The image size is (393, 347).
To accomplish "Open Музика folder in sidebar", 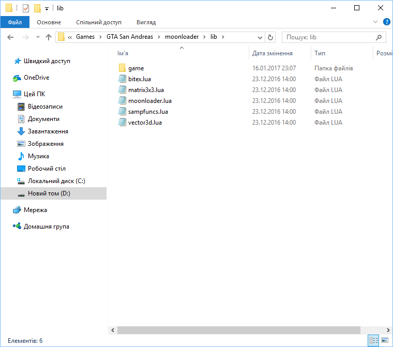I will coord(38,156).
